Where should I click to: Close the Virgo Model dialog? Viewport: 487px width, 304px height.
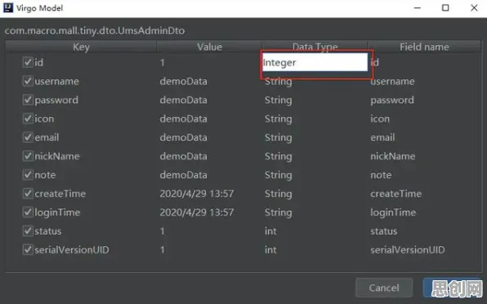click(x=474, y=7)
